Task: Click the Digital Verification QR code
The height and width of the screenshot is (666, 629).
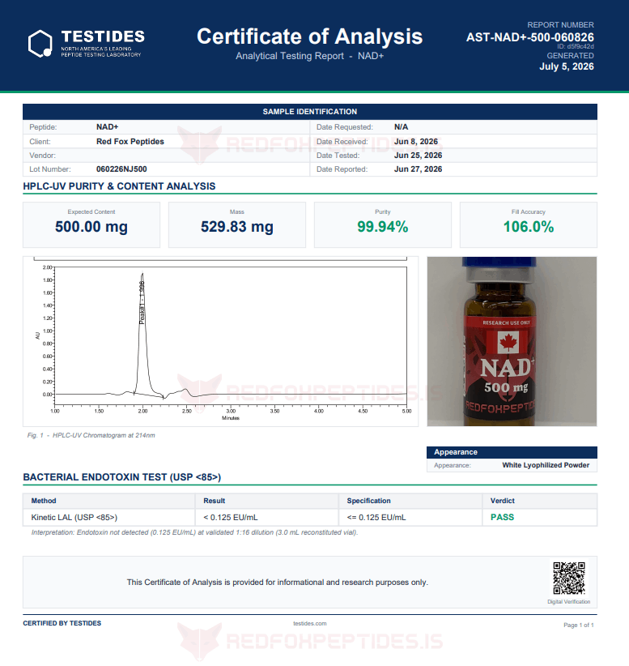Action: pyautogui.click(x=569, y=578)
